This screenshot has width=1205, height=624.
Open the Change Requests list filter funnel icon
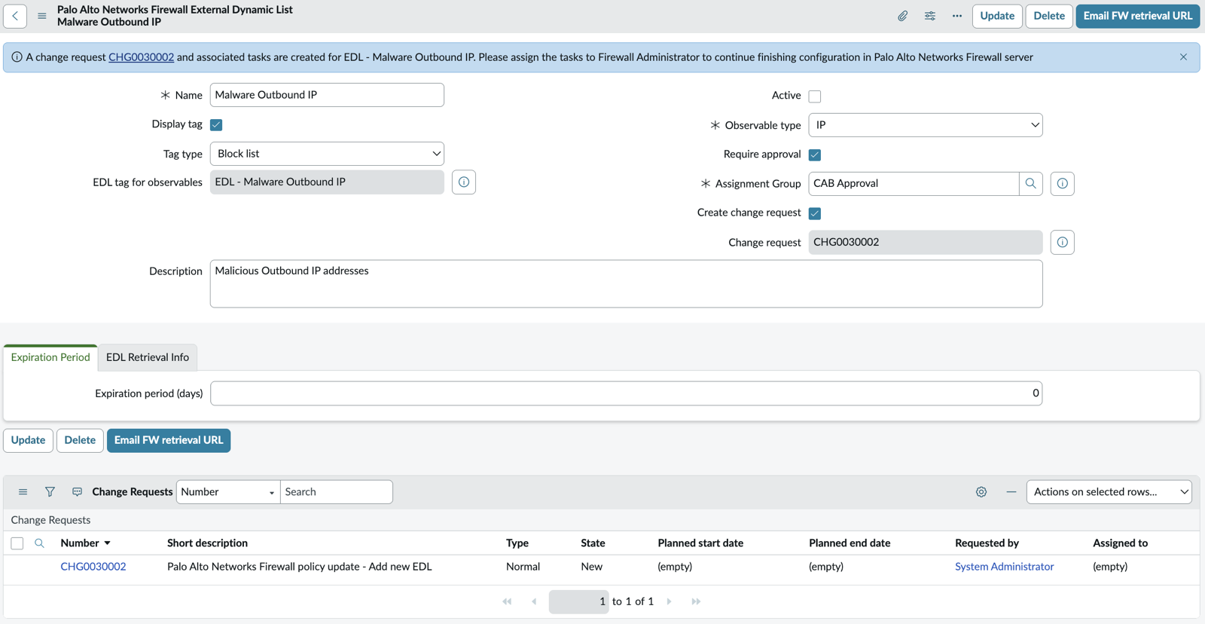tap(50, 491)
